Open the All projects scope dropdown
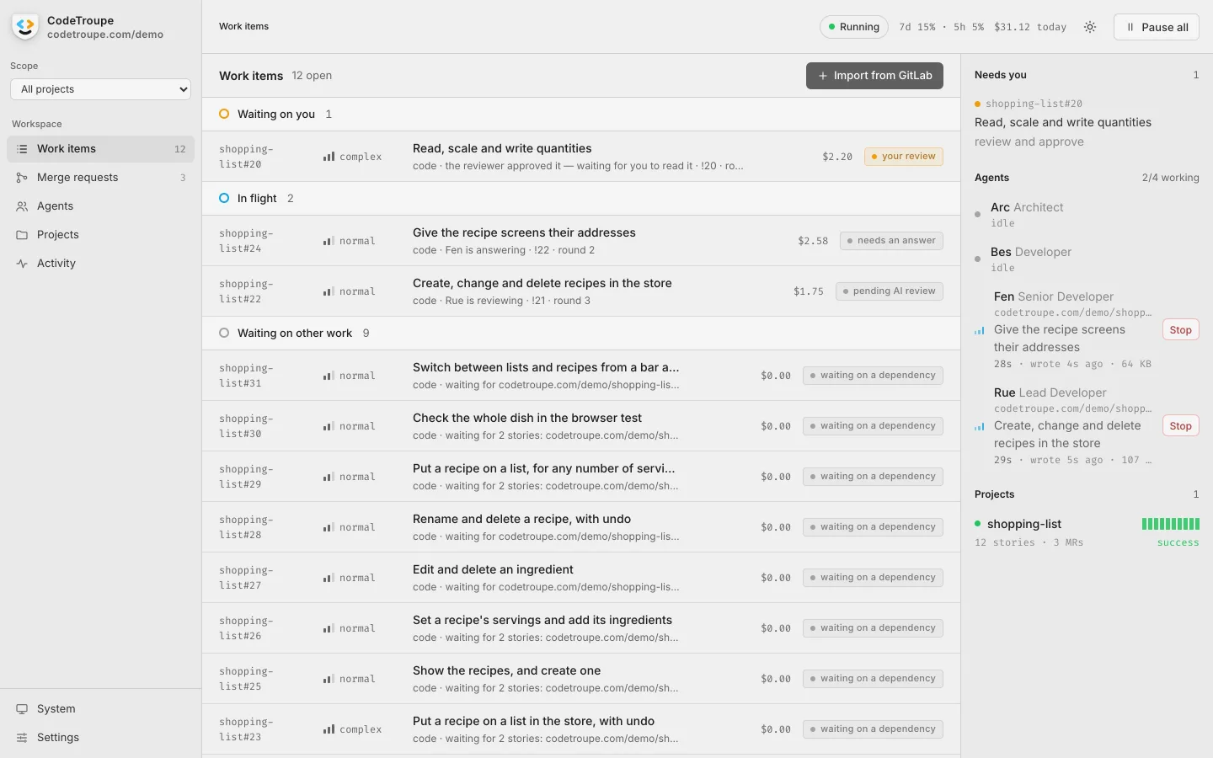This screenshot has height=758, width=1213. 101,89
